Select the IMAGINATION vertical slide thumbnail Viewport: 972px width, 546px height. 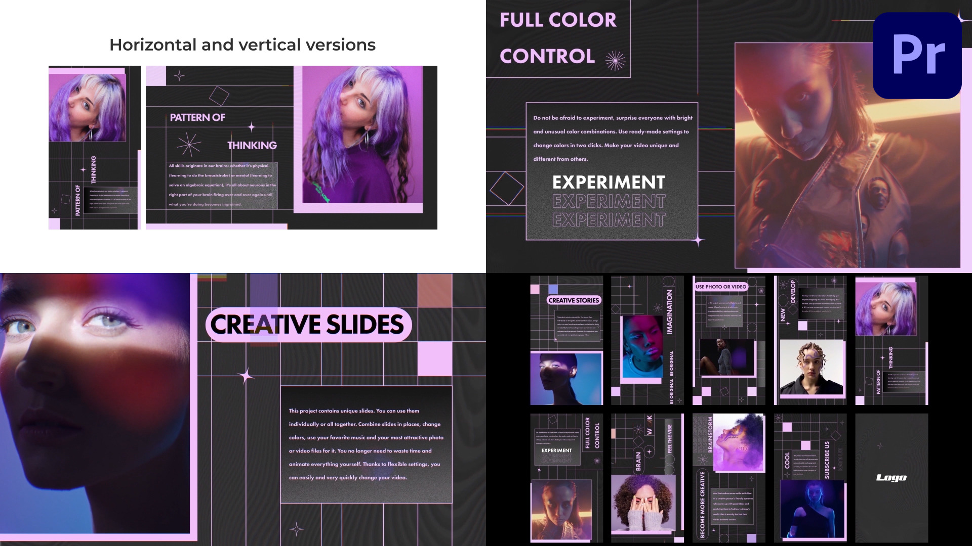tap(647, 340)
